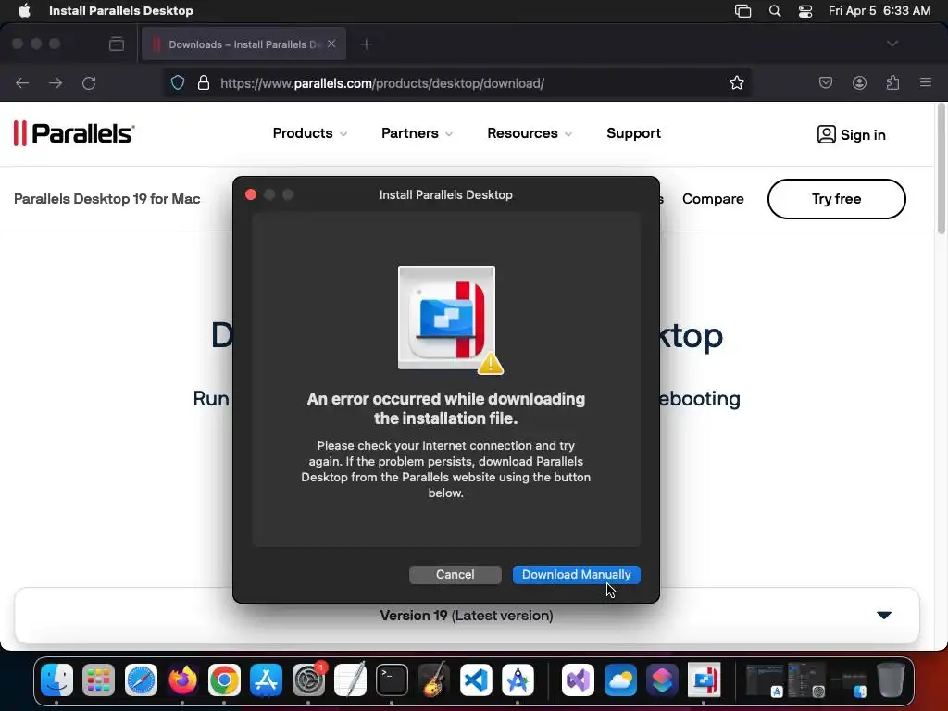Screen dimensions: 948x711
Task: Open Firefox recent browsing view icon
Action: pyautogui.click(x=117, y=44)
